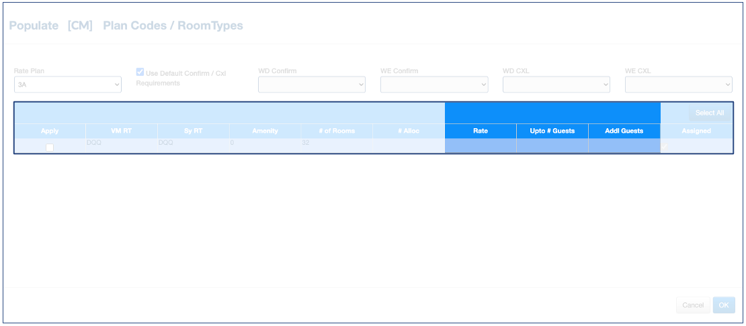Toggle Use Default Confirm / Cxl Requirements
The width and height of the screenshot is (746, 326).
pyautogui.click(x=140, y=72)
